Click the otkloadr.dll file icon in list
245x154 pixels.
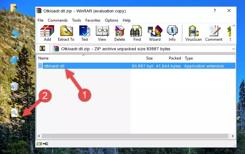point(40,66)
